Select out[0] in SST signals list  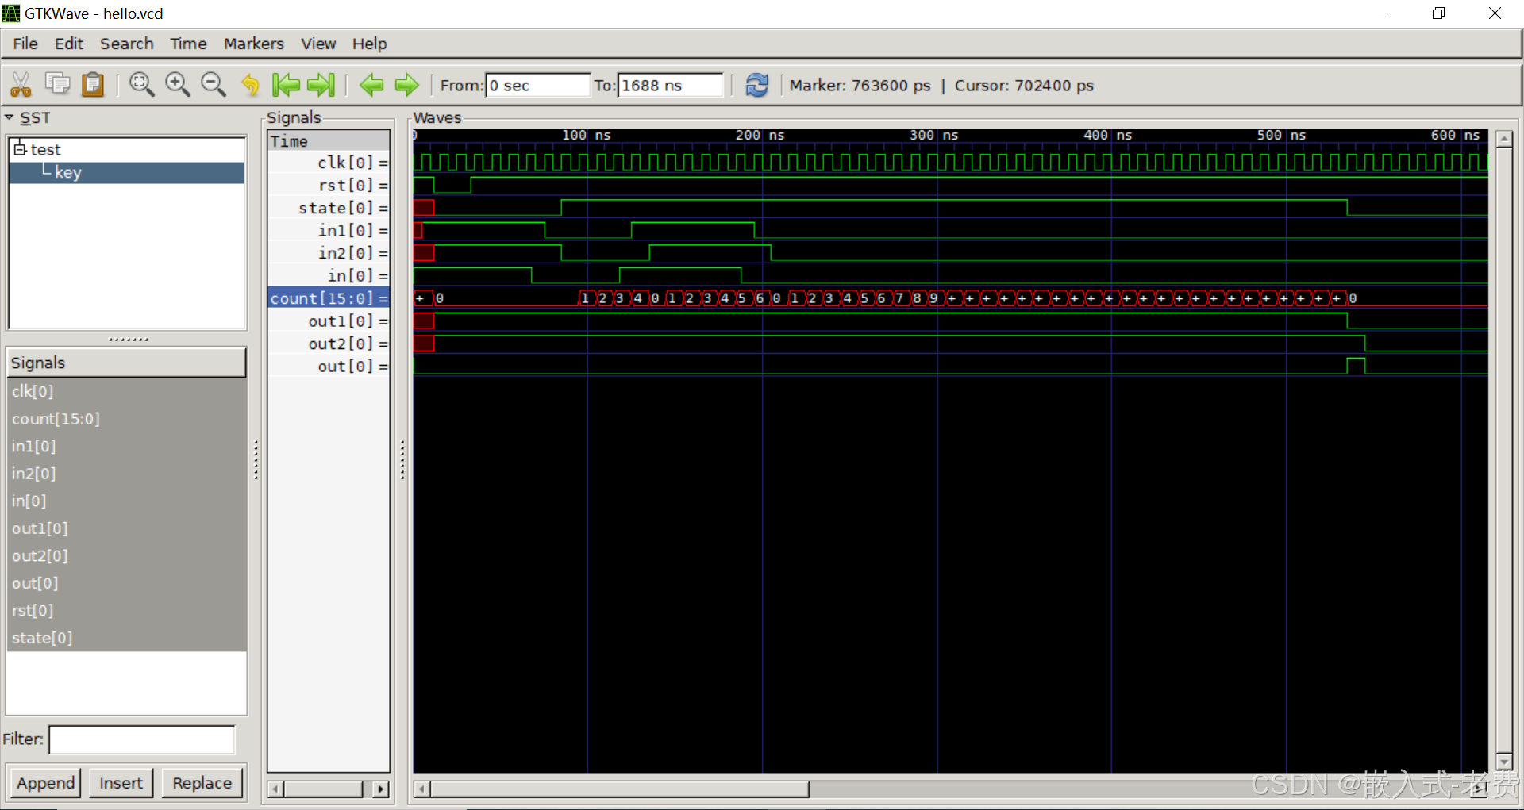127,583
